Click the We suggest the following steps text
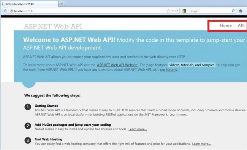 coord(52,95)
